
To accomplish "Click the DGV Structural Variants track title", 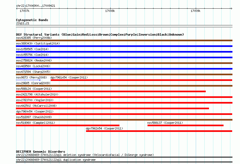I will click(100, 35).
